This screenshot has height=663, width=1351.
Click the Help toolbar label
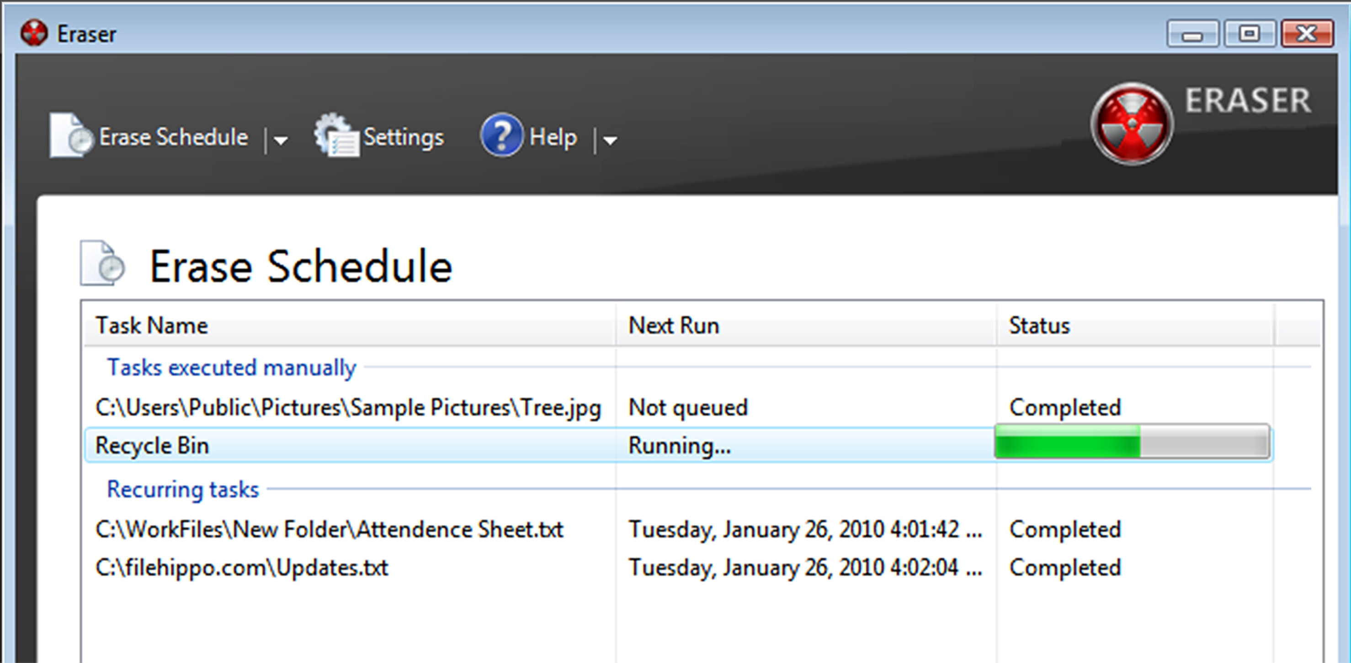coord(553,138)
